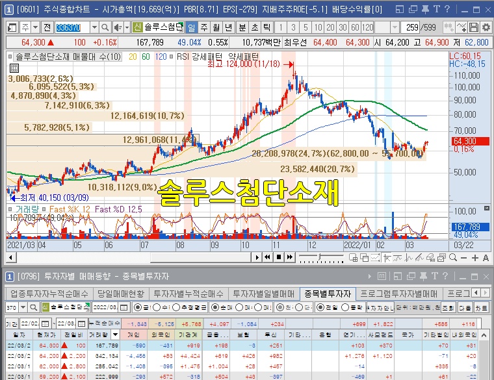Open the 프로그램투자자별매매 tab
494x380 pixels.
(x=398, y=294)
